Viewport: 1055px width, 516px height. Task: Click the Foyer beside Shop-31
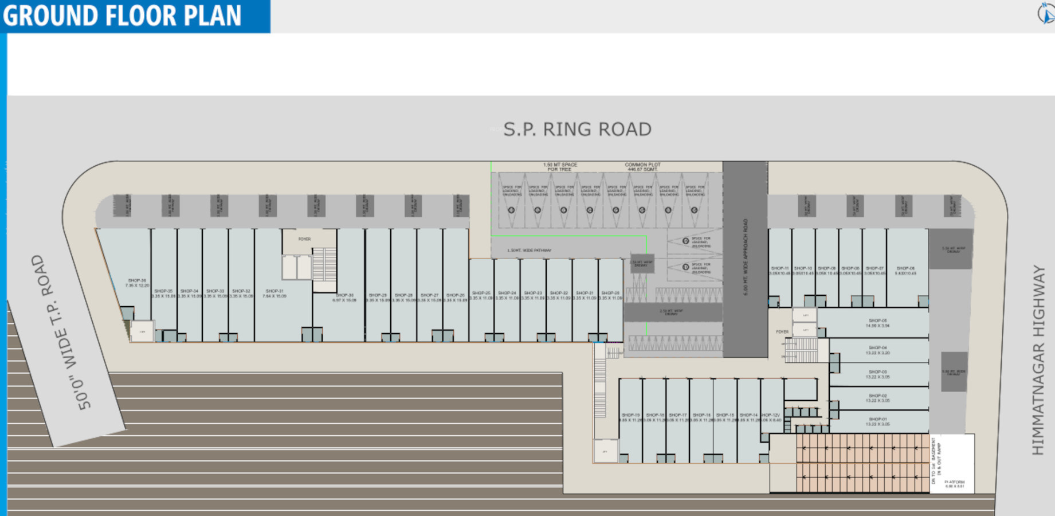[x=304, y=239]
